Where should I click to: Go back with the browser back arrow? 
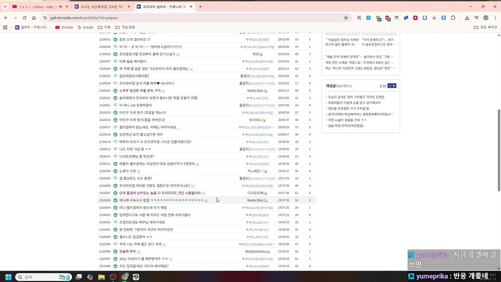click(5, 18)
